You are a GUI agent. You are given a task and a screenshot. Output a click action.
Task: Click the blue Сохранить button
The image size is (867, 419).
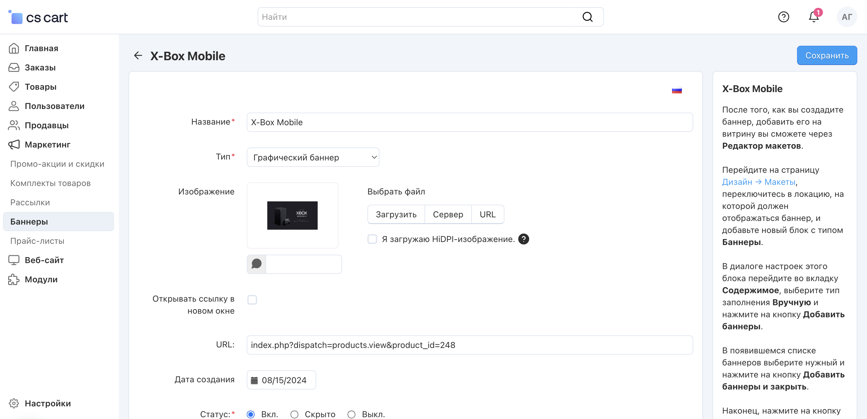826,55
